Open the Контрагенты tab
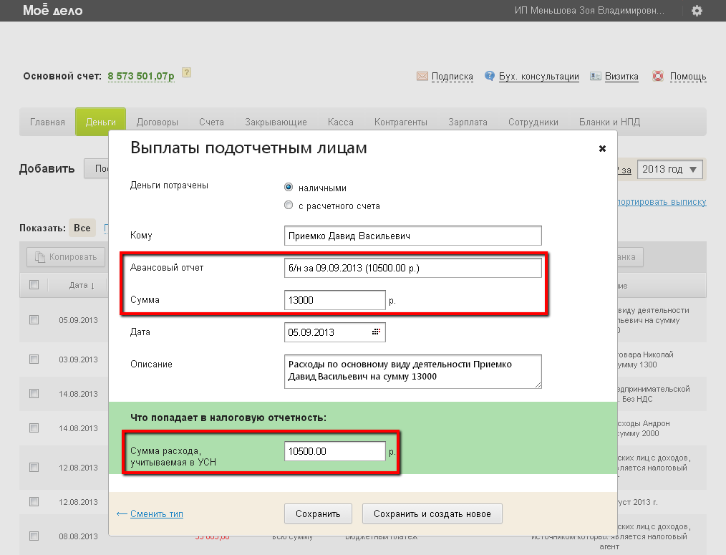 (401, 122)
